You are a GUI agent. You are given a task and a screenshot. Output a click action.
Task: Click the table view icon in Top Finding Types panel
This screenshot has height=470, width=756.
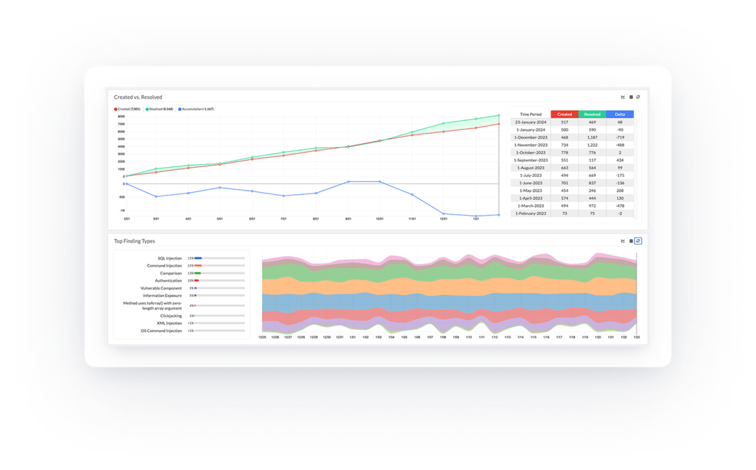(x=631, y=241)
